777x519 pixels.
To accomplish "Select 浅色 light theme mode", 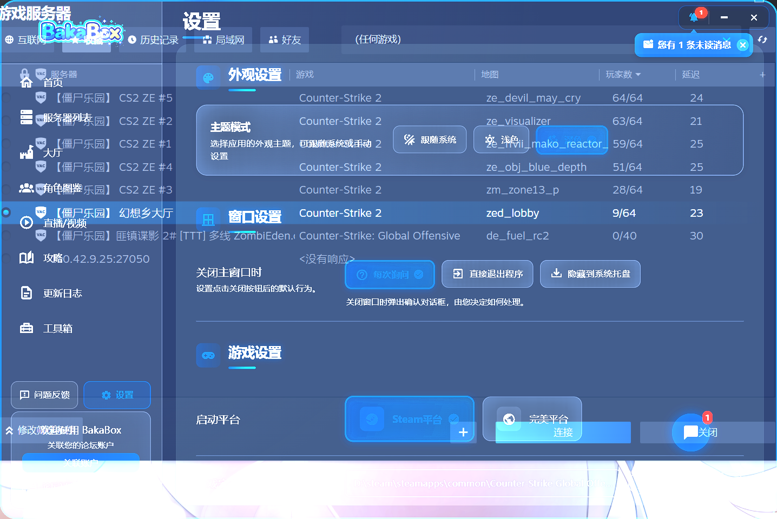I will pyautogui.click(x=501, y=139).
